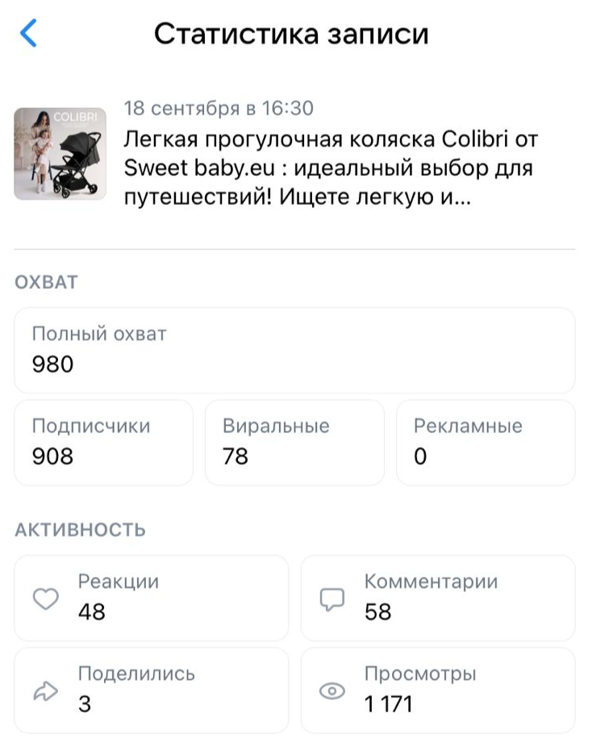The image size is (592, 742).
Task: Click the eye Views icon
Action: 332,690
